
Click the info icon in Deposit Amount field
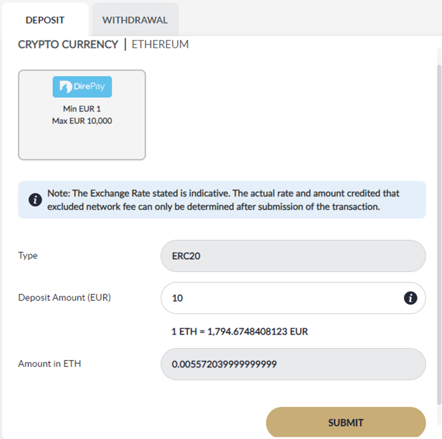pos(411,298)
